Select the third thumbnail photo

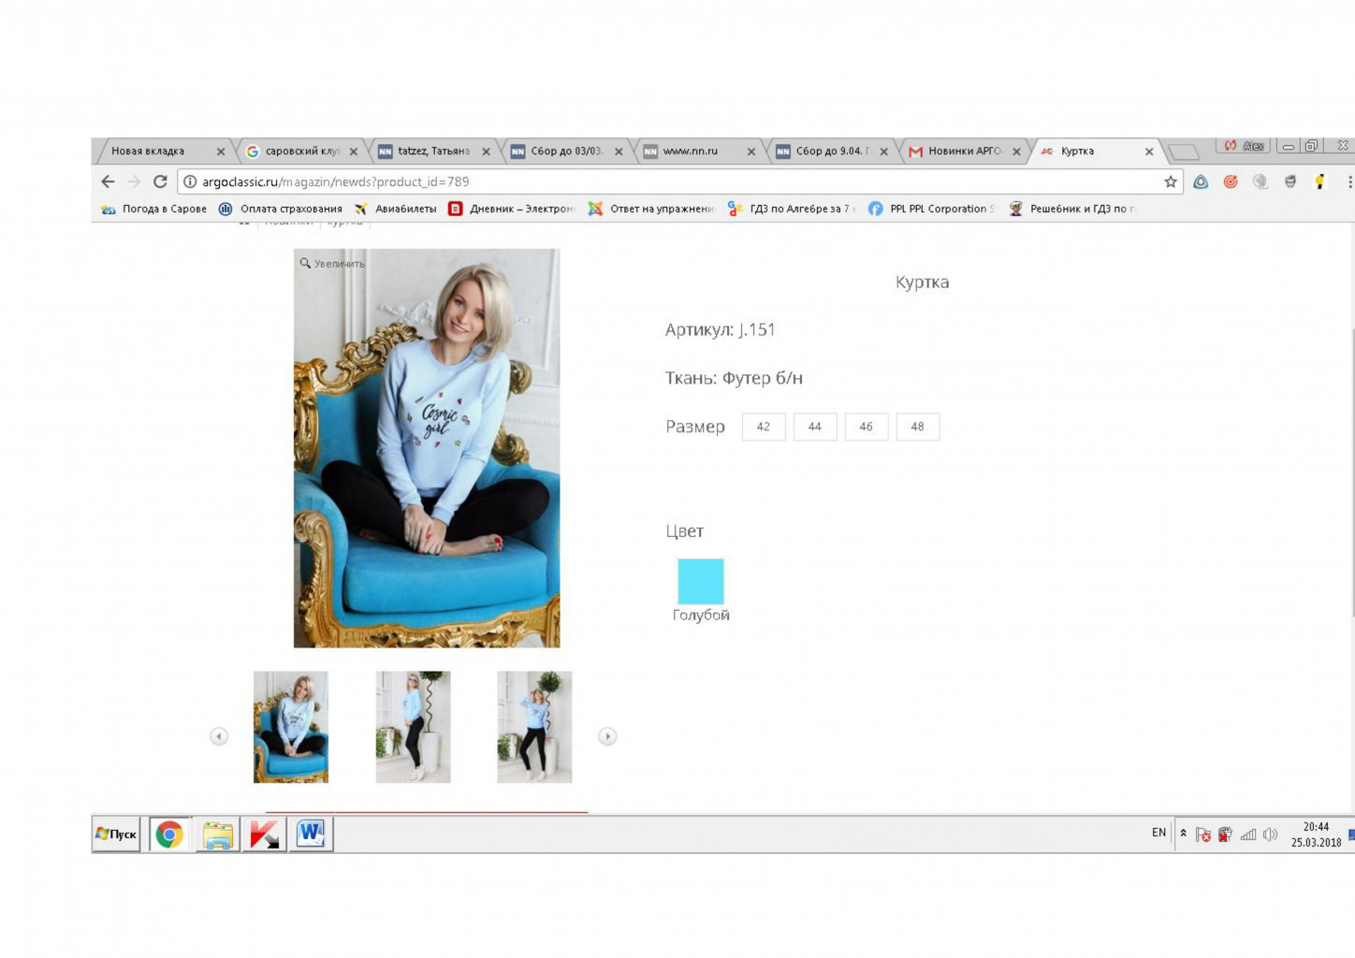point(534,727)
